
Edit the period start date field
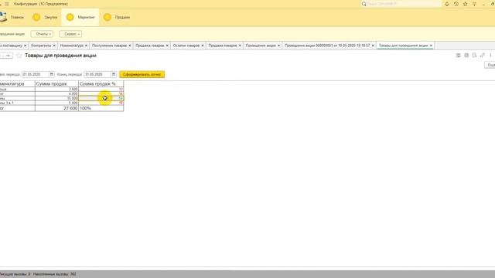coord(35,74)
